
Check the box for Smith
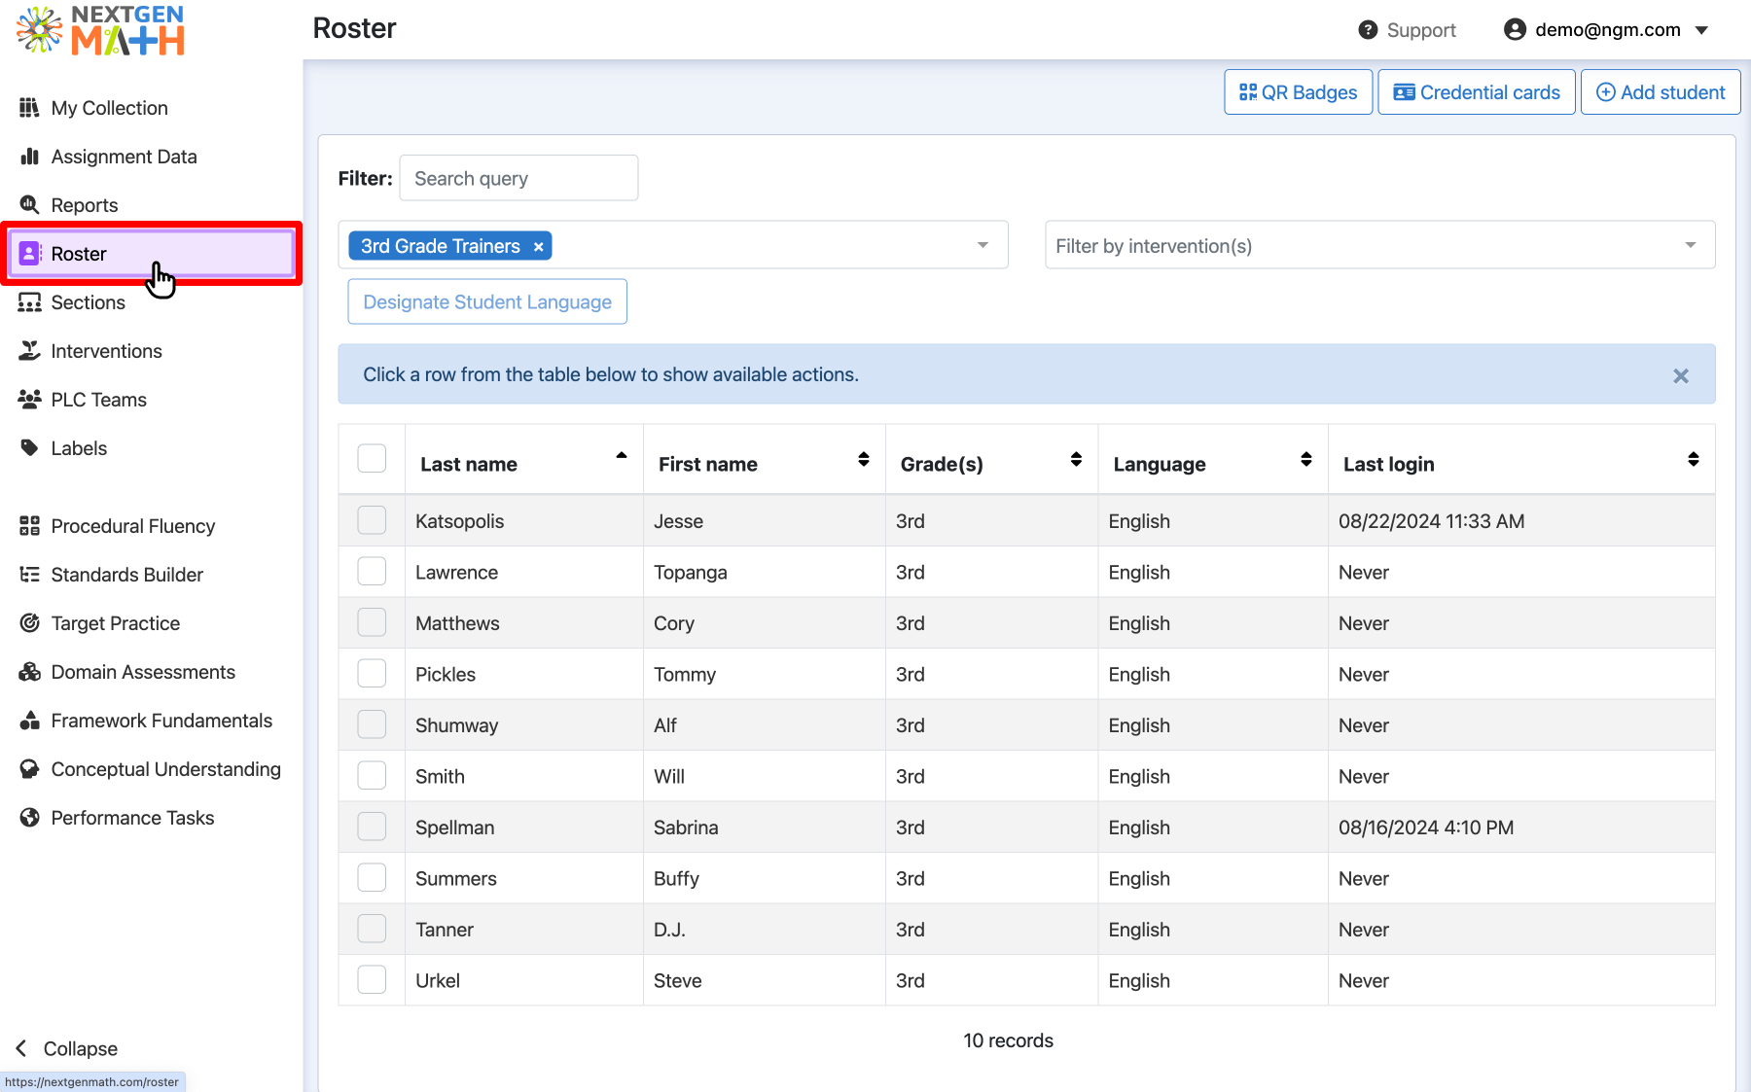point(372,775)
